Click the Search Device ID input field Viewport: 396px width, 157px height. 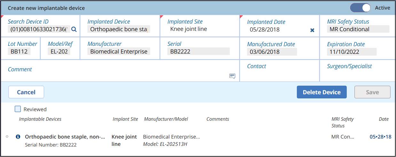coord(38,30)
